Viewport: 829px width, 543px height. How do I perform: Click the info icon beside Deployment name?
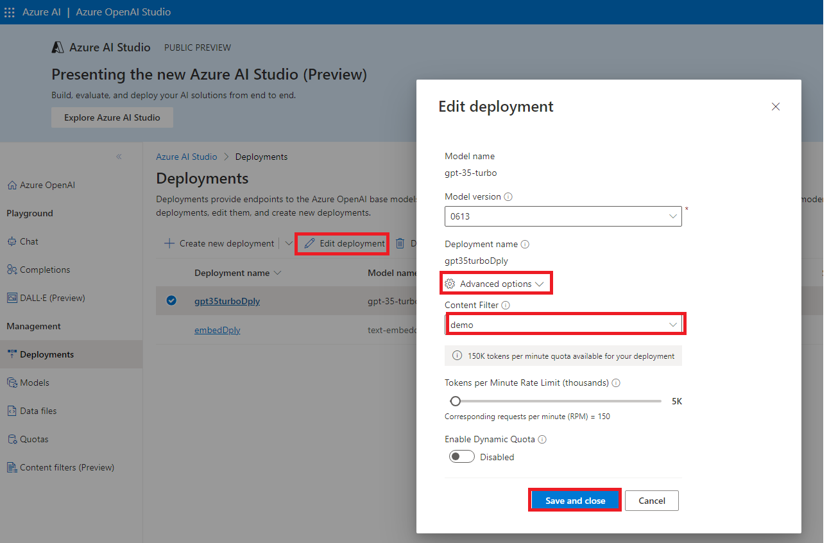coord(525,245)
